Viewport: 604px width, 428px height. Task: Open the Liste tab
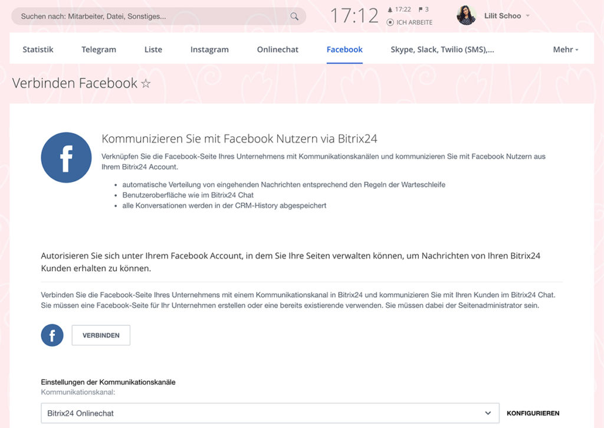pos(153,50)
